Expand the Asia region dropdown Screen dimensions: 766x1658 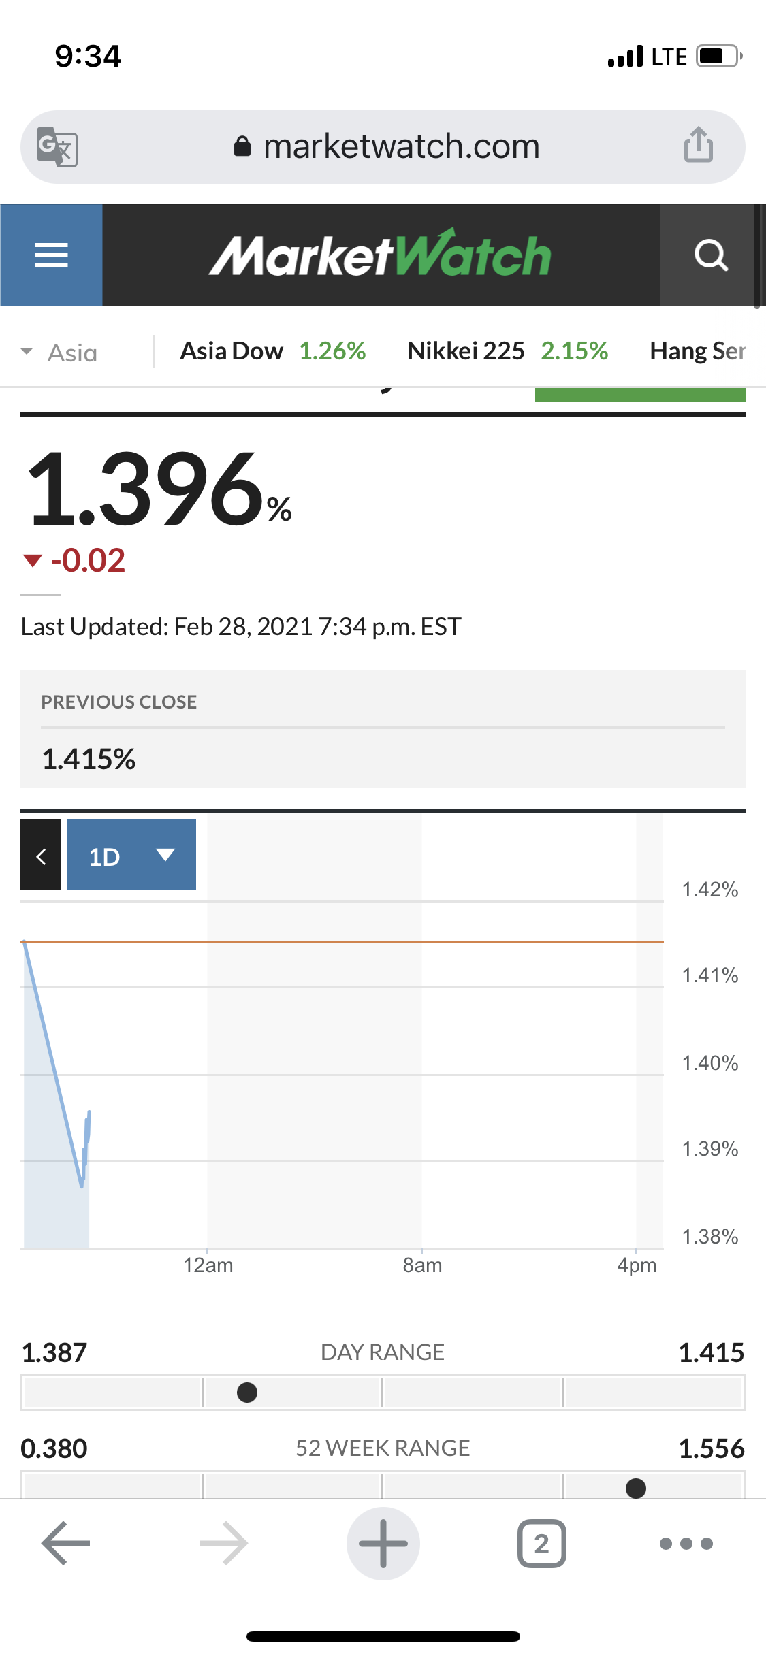(x=60, y=352)
